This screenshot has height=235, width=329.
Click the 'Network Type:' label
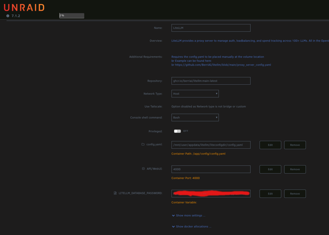tap(153, 93)
